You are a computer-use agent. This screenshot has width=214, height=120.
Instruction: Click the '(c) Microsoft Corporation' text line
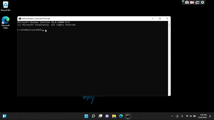47,25
